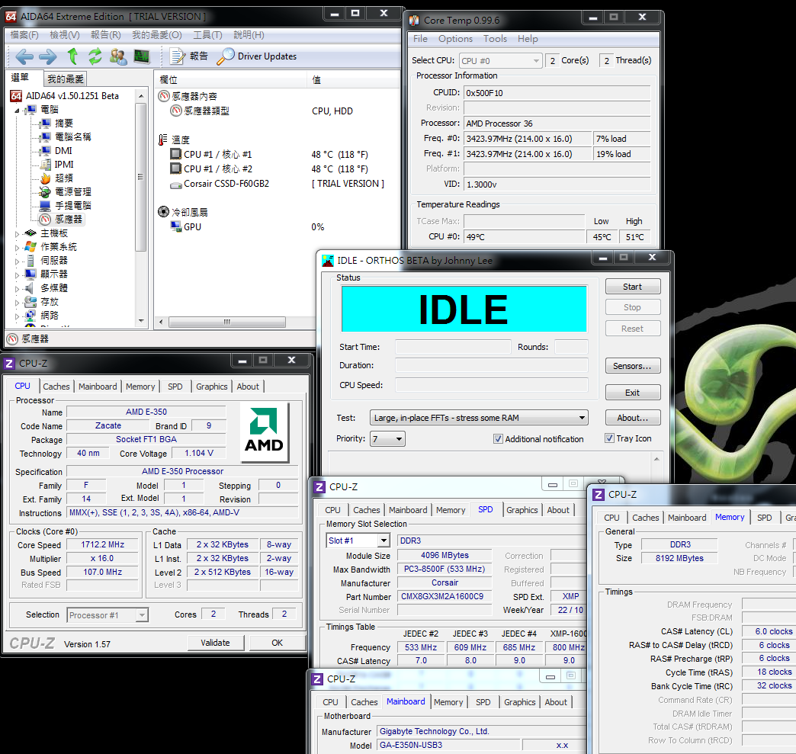Click CPU #1 / 核心 #2 temperature row
The image size is (796, 754).
pyautogui.click(x=218, y=168)
